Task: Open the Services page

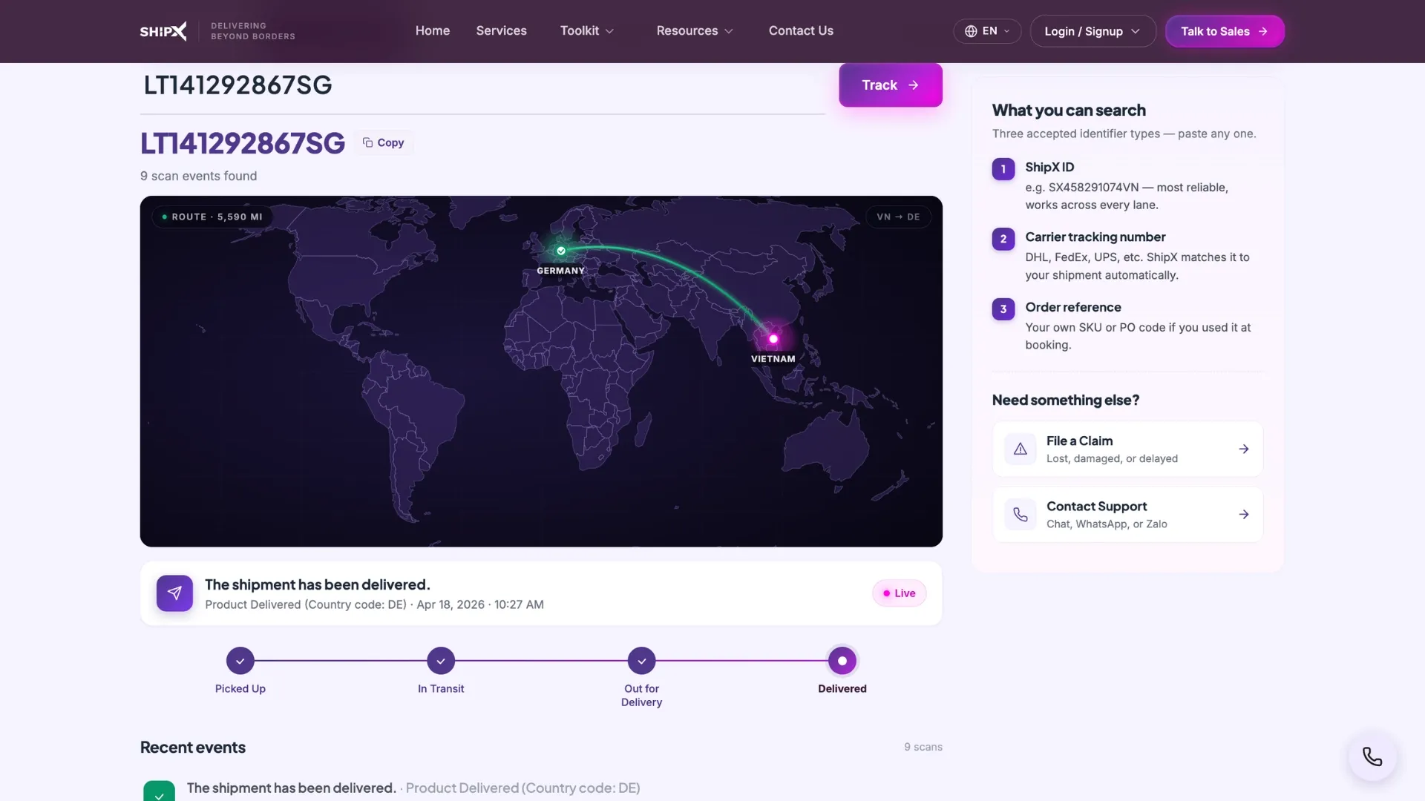Action: [501, 31]
